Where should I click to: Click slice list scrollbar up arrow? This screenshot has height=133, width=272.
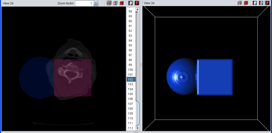[x=138, y=10]
